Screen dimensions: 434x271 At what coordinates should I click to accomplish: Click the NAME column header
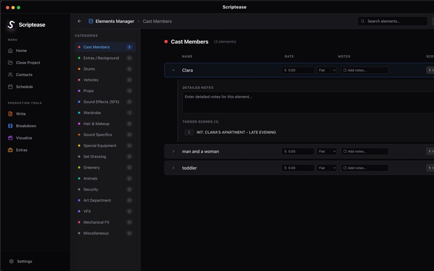[187, 56]
